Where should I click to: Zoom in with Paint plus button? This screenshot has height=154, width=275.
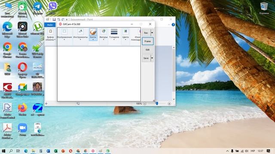[169, 104]
